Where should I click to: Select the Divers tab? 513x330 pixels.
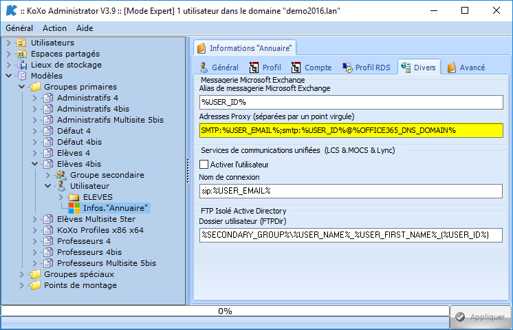[419, 67]
